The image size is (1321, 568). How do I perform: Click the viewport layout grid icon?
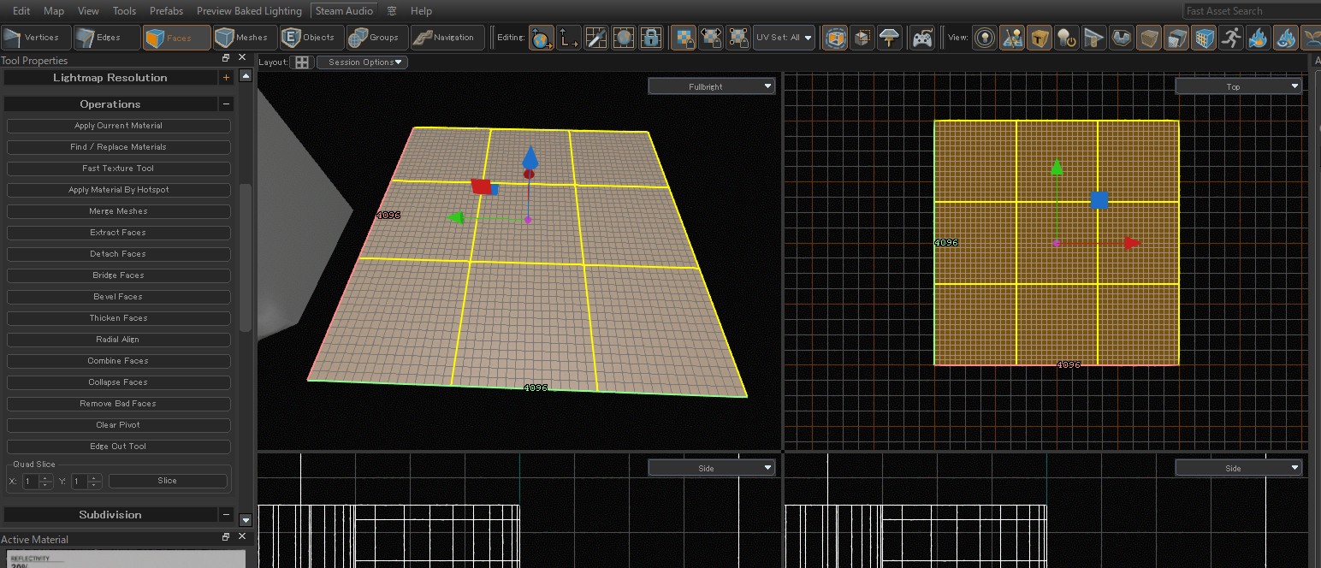pos(301,62)
